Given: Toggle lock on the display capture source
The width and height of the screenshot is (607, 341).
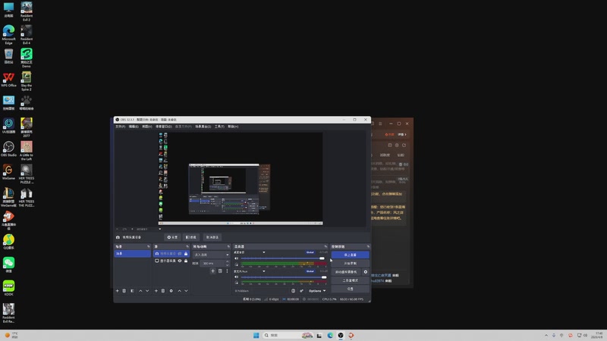Looking at the screenshot, I should pyautogui.click(x=186, y=261).
